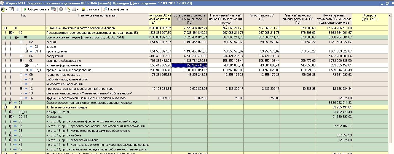The image size is (394, 154).
Task: Select row 11 многолетние насаждения
Action: [x=195, y=84]
